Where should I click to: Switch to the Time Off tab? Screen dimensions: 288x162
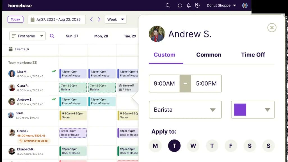(253, 55)
